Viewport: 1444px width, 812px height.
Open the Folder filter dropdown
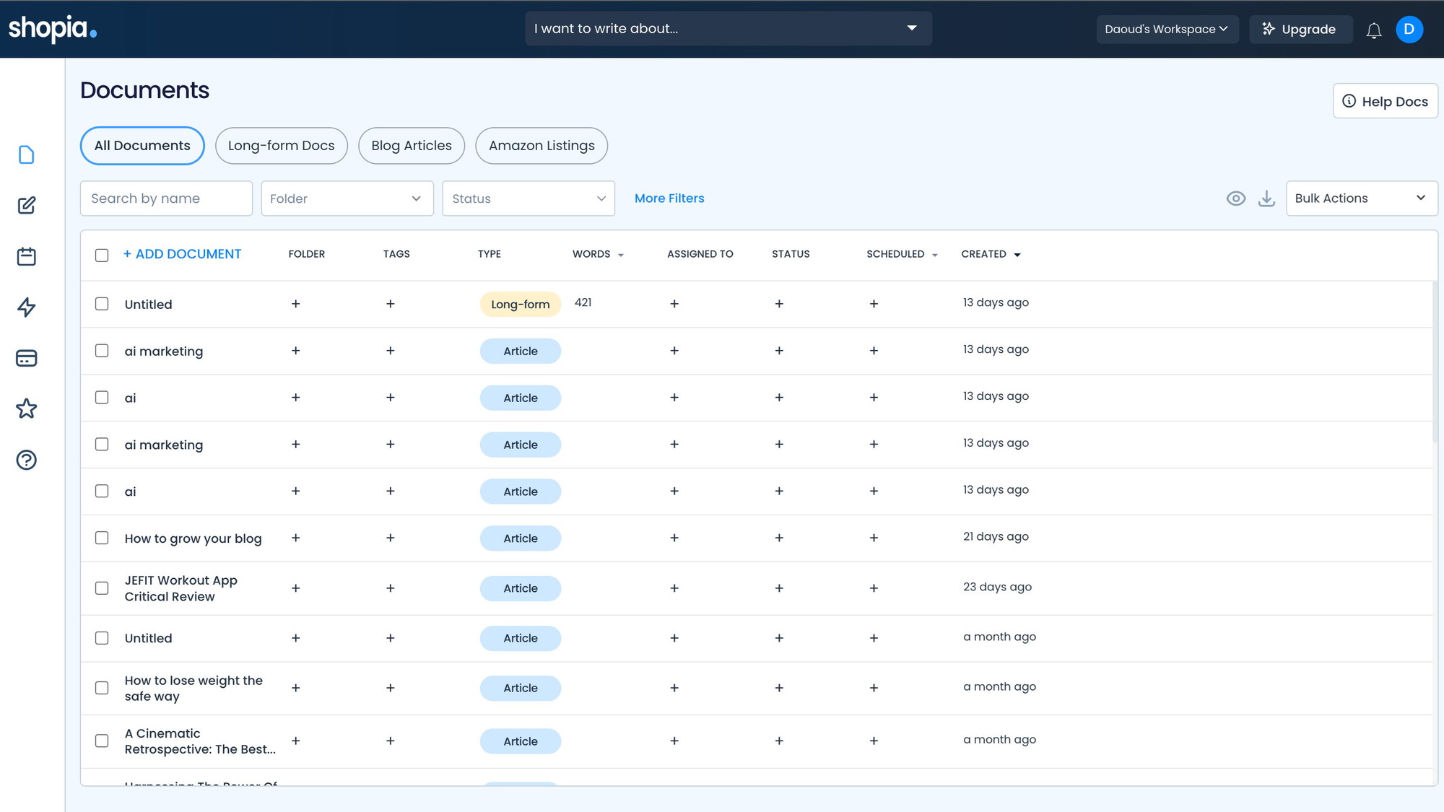pos(347,198)
